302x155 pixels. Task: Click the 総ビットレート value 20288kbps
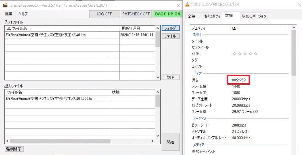[241, 106]
